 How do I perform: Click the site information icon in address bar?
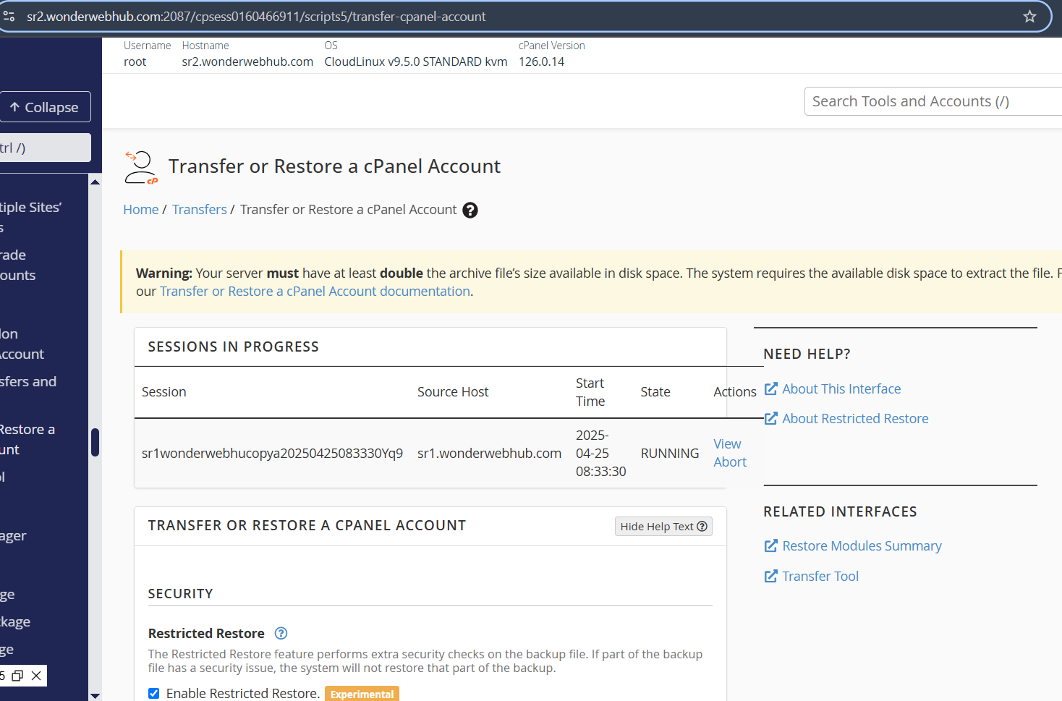9,17
